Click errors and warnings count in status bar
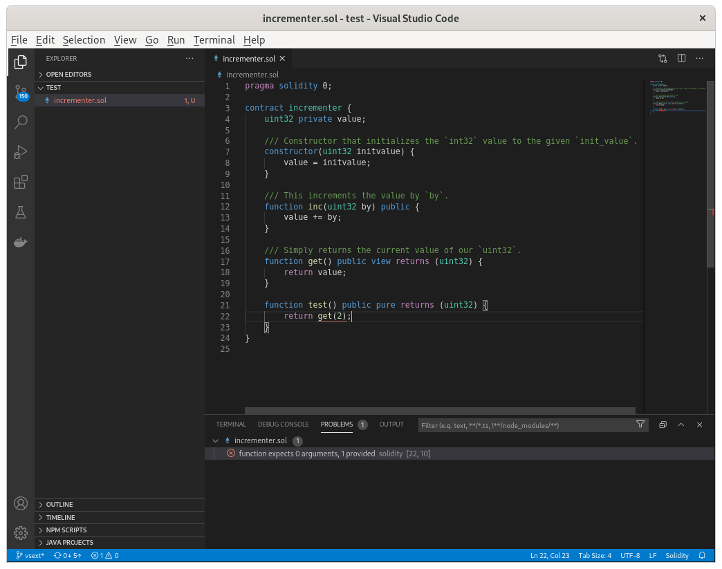 (105, 555)
